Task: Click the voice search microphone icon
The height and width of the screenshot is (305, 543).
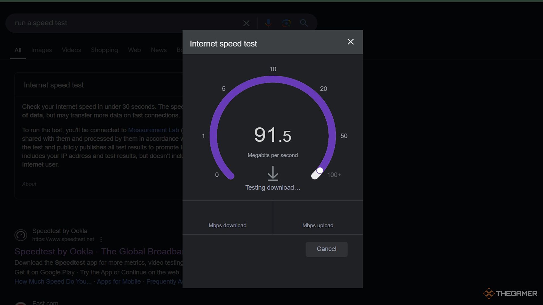Action: point(268,23)
